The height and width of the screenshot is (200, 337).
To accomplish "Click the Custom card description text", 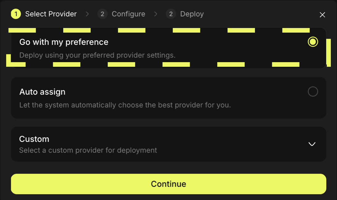I will pyautogui.click(x=88, y=150).
